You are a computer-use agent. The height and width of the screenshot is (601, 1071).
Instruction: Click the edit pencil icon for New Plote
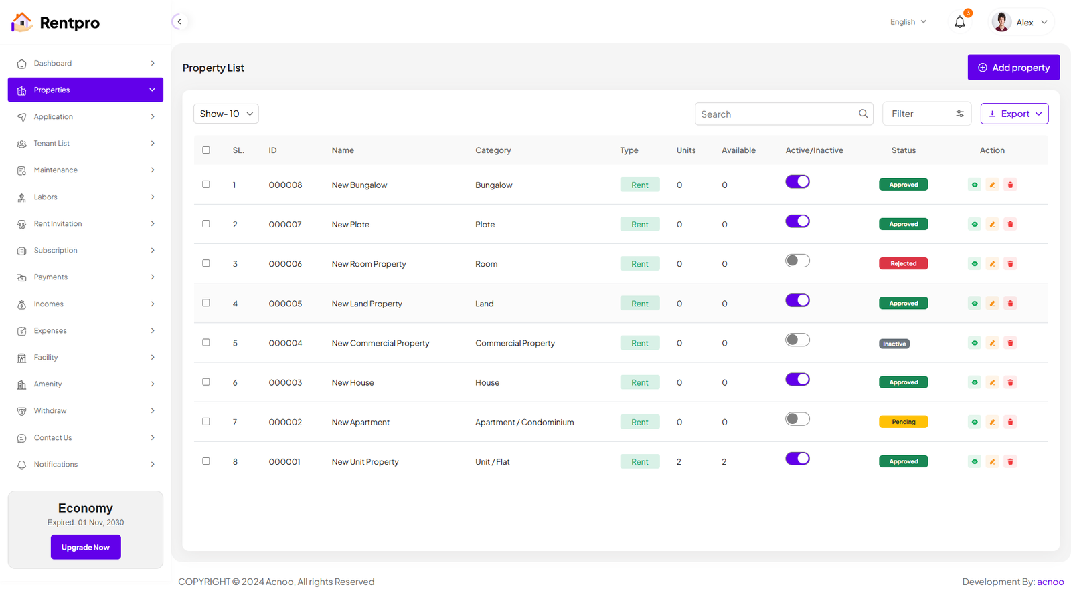point(992,225)
